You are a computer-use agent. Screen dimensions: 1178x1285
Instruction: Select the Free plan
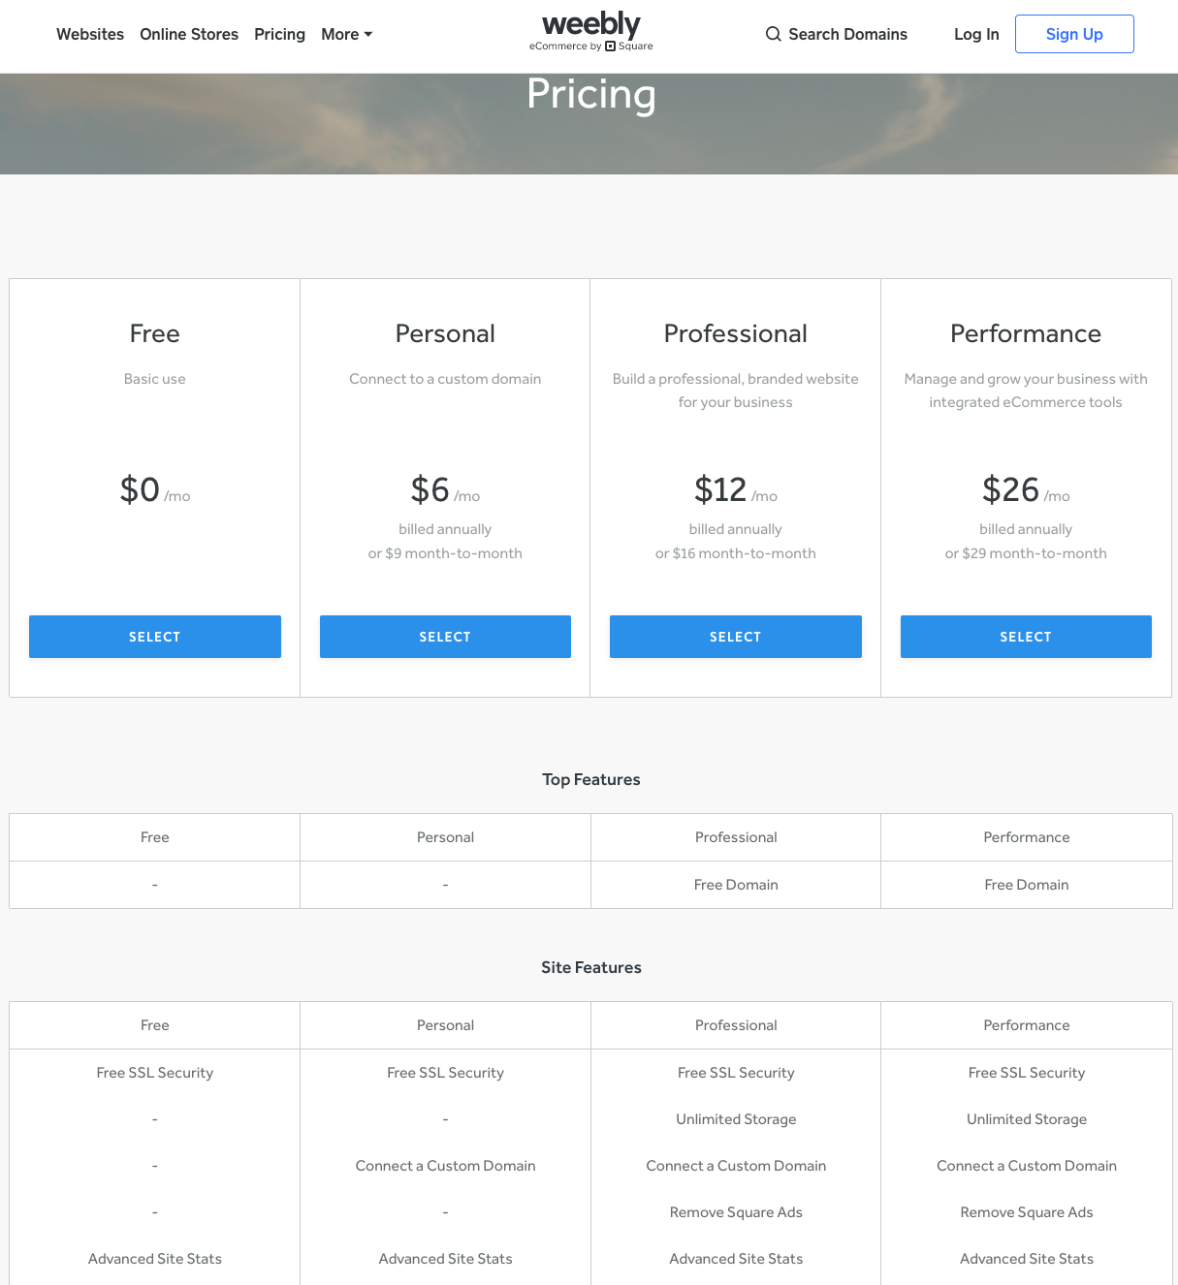click(155, 637)
